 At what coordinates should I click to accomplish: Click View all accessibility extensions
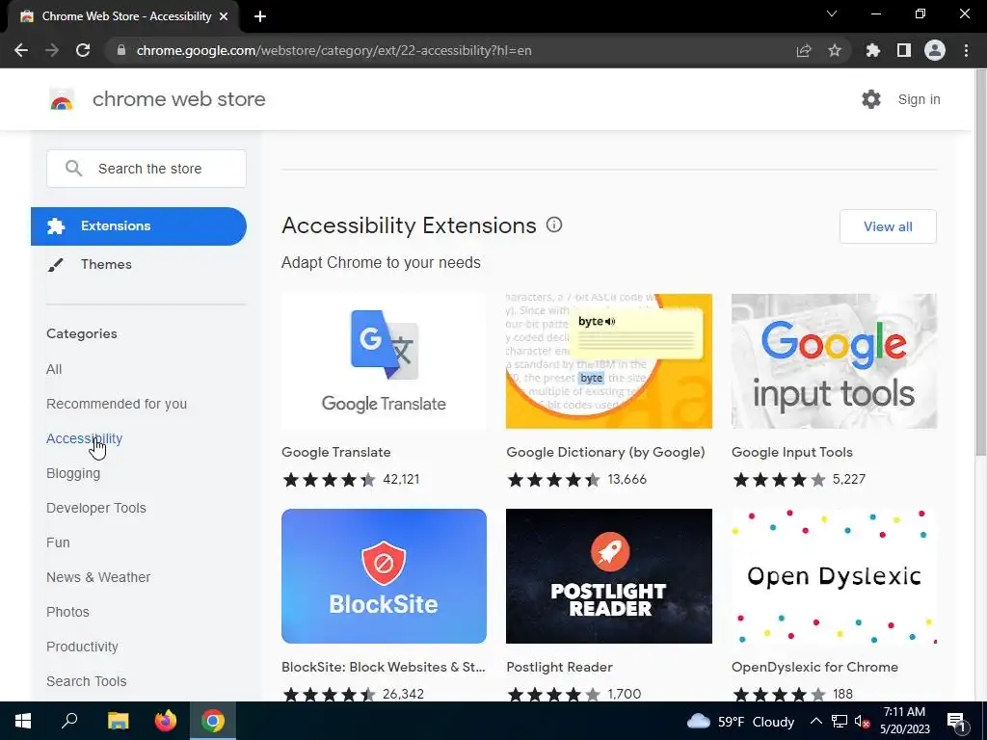pyautogui.click(x=888, y=226)
